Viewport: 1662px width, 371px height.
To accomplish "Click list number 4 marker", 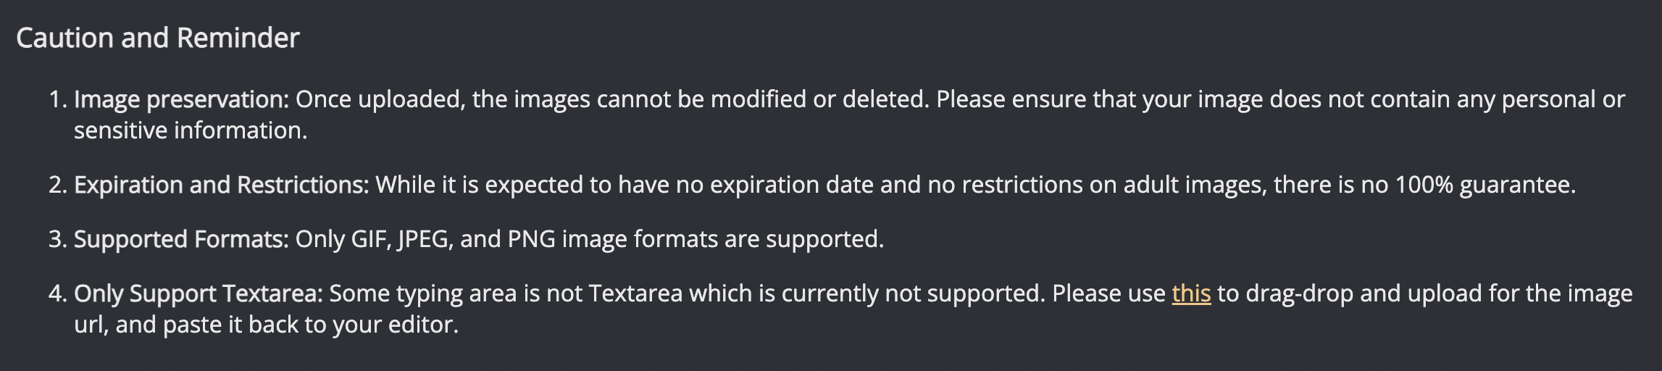I will tap(57, 293).
